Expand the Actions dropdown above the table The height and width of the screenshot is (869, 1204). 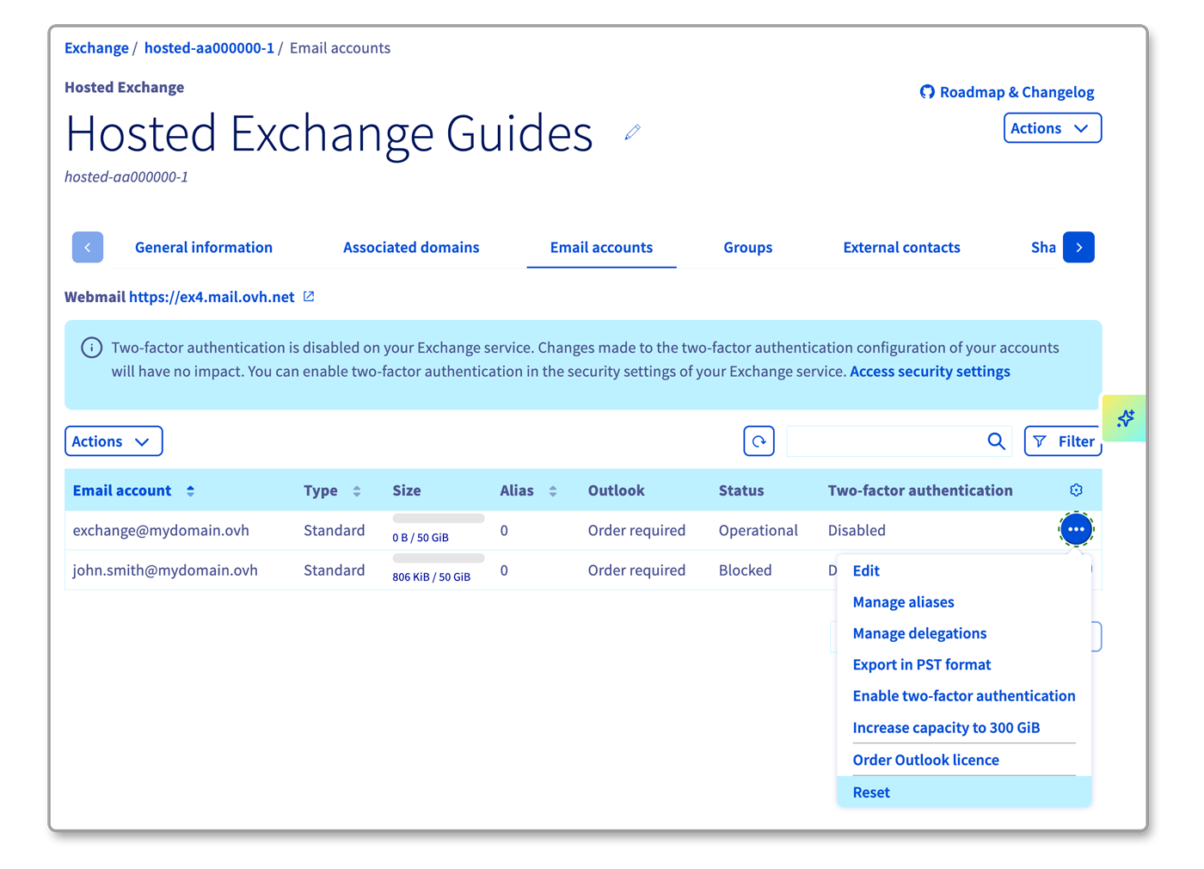click(x=113, y=441)
